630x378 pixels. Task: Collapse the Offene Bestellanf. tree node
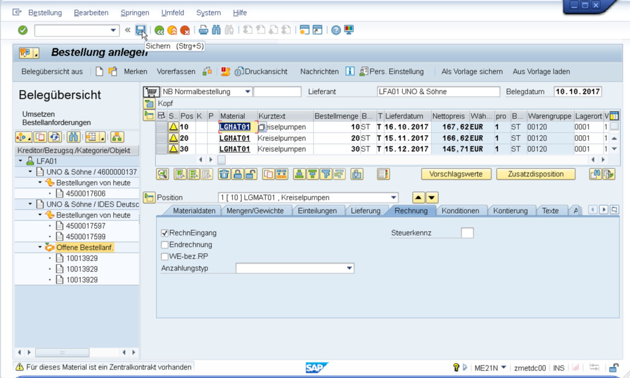point(40,248)
